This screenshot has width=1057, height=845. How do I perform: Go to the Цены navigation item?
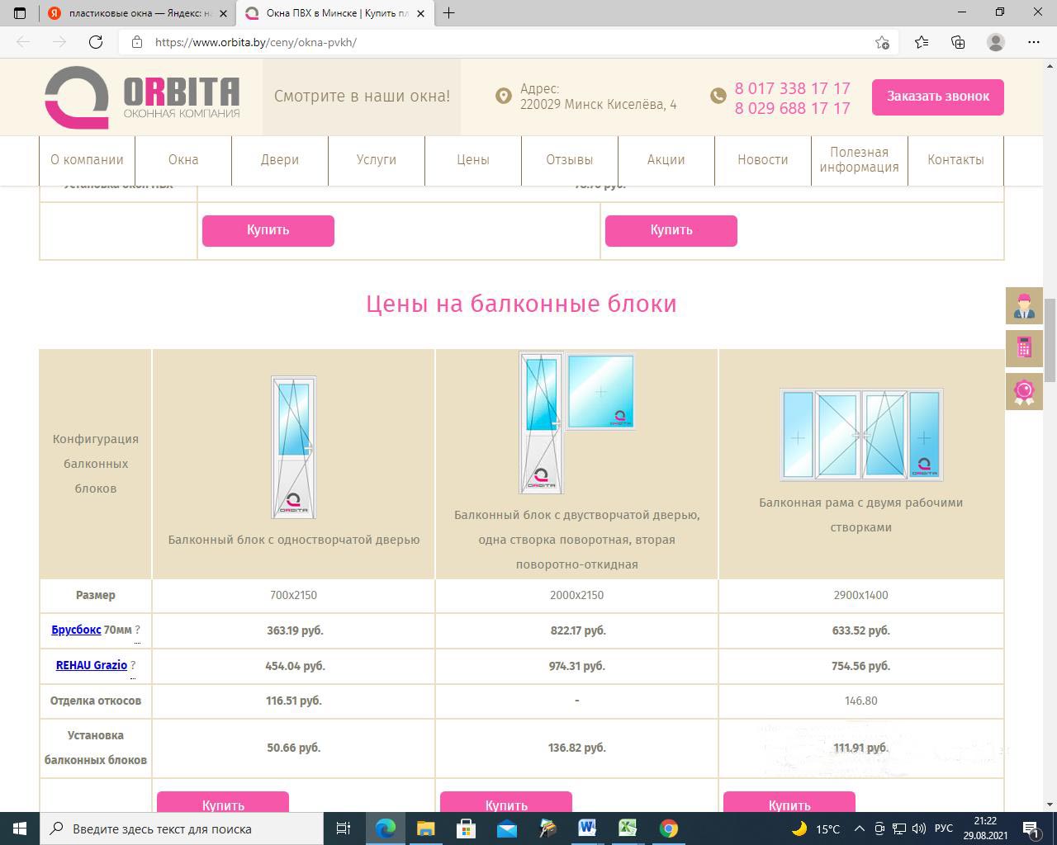click(473, 160)
